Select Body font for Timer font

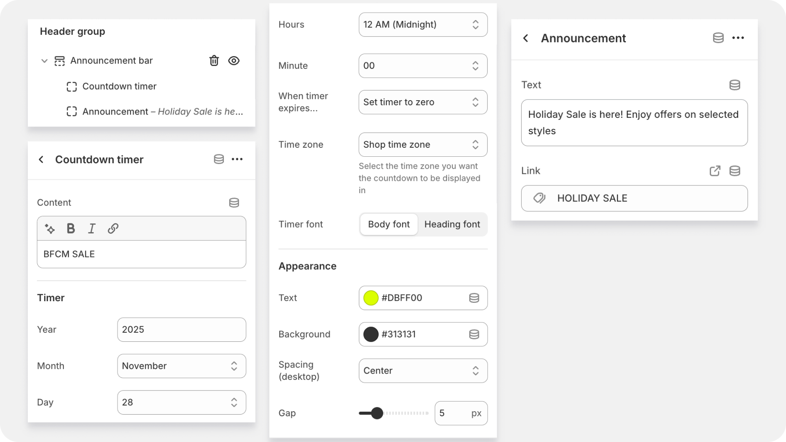[x=388, y=224]
